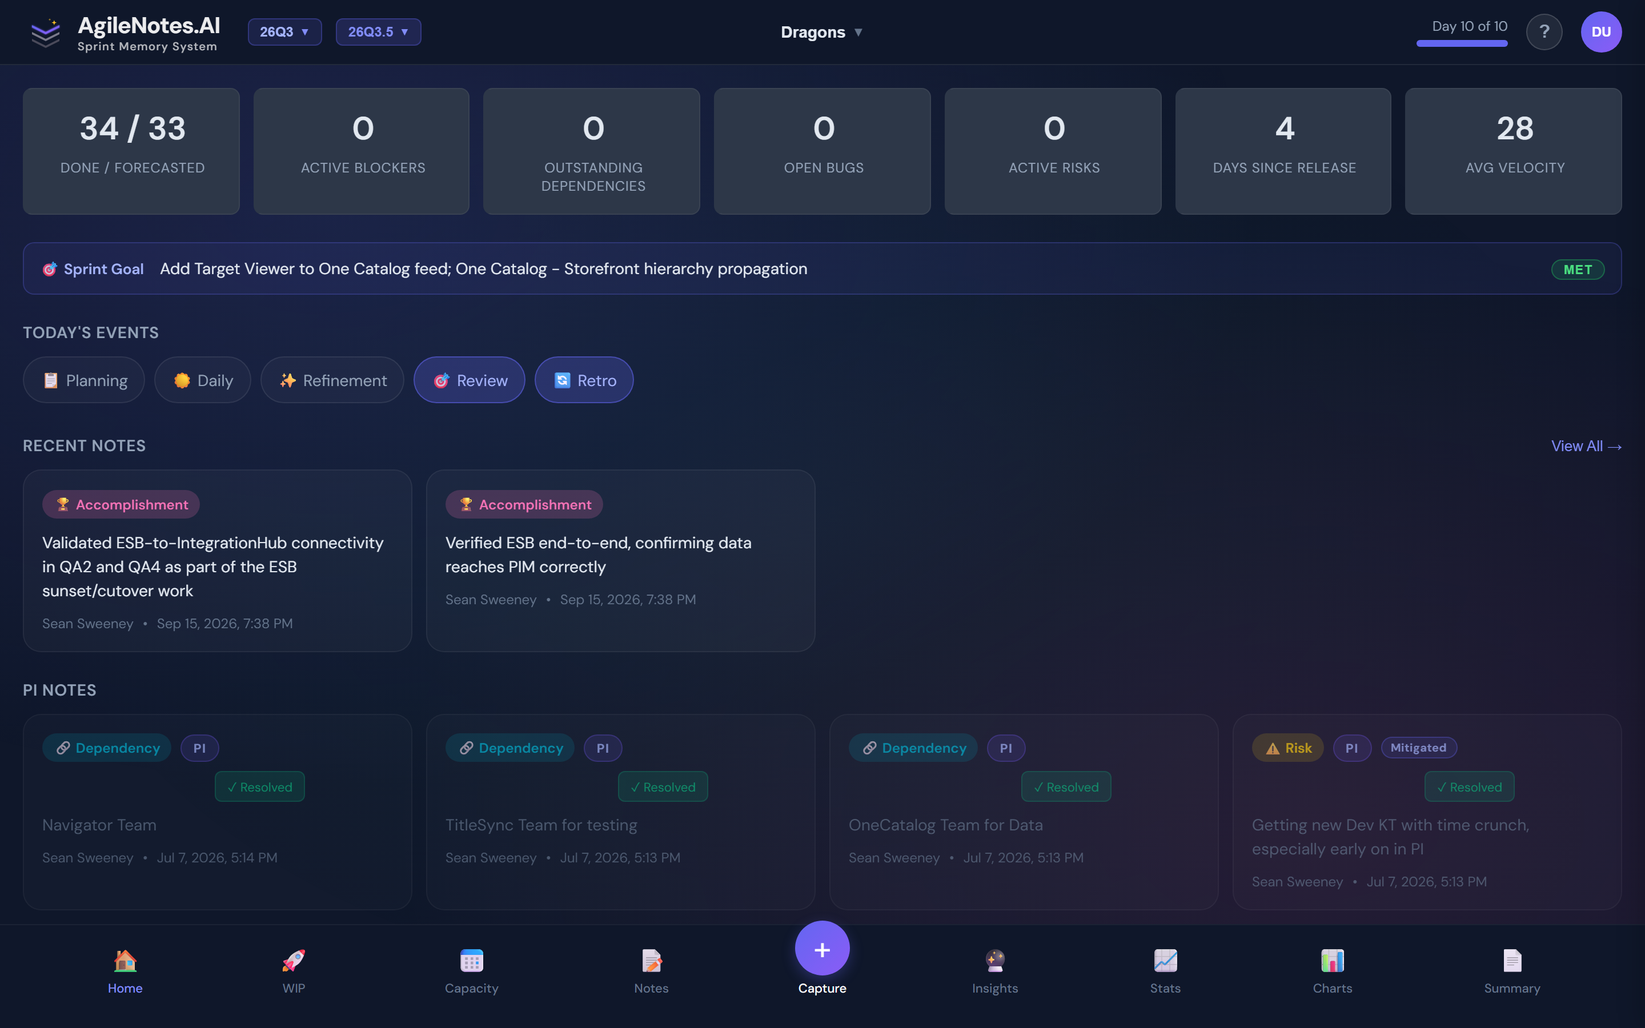Click the MET sprint goal badge
Screen dimensions: 1645x1028
point(1577,269)
